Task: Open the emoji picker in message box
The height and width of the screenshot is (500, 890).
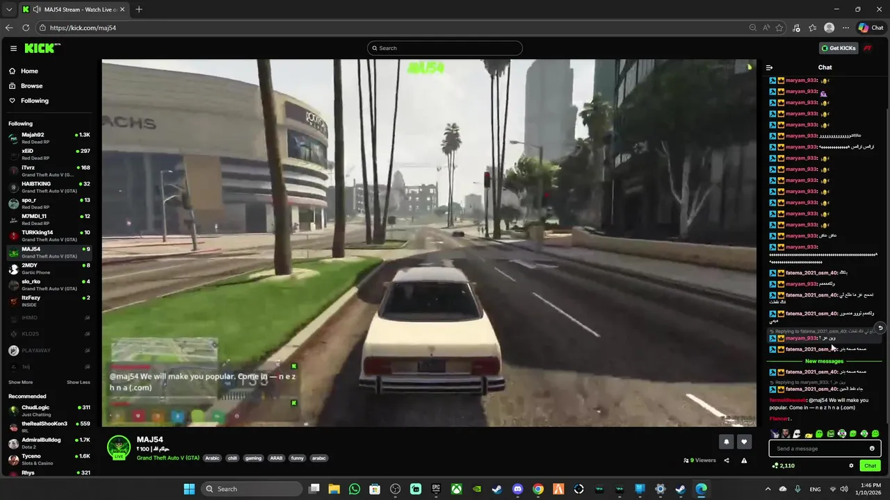Action: [872, 449]
